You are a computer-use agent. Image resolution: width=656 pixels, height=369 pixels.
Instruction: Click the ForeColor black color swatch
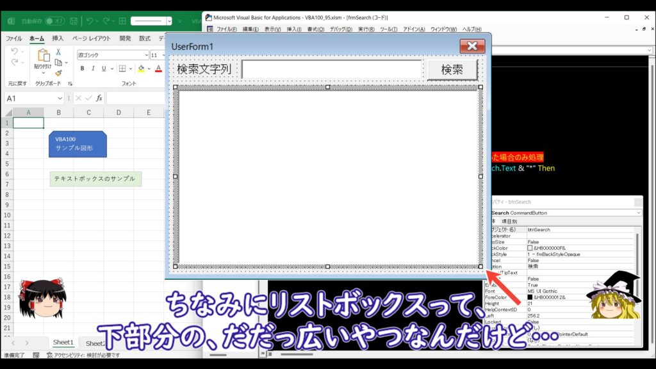tap(530, 297)
